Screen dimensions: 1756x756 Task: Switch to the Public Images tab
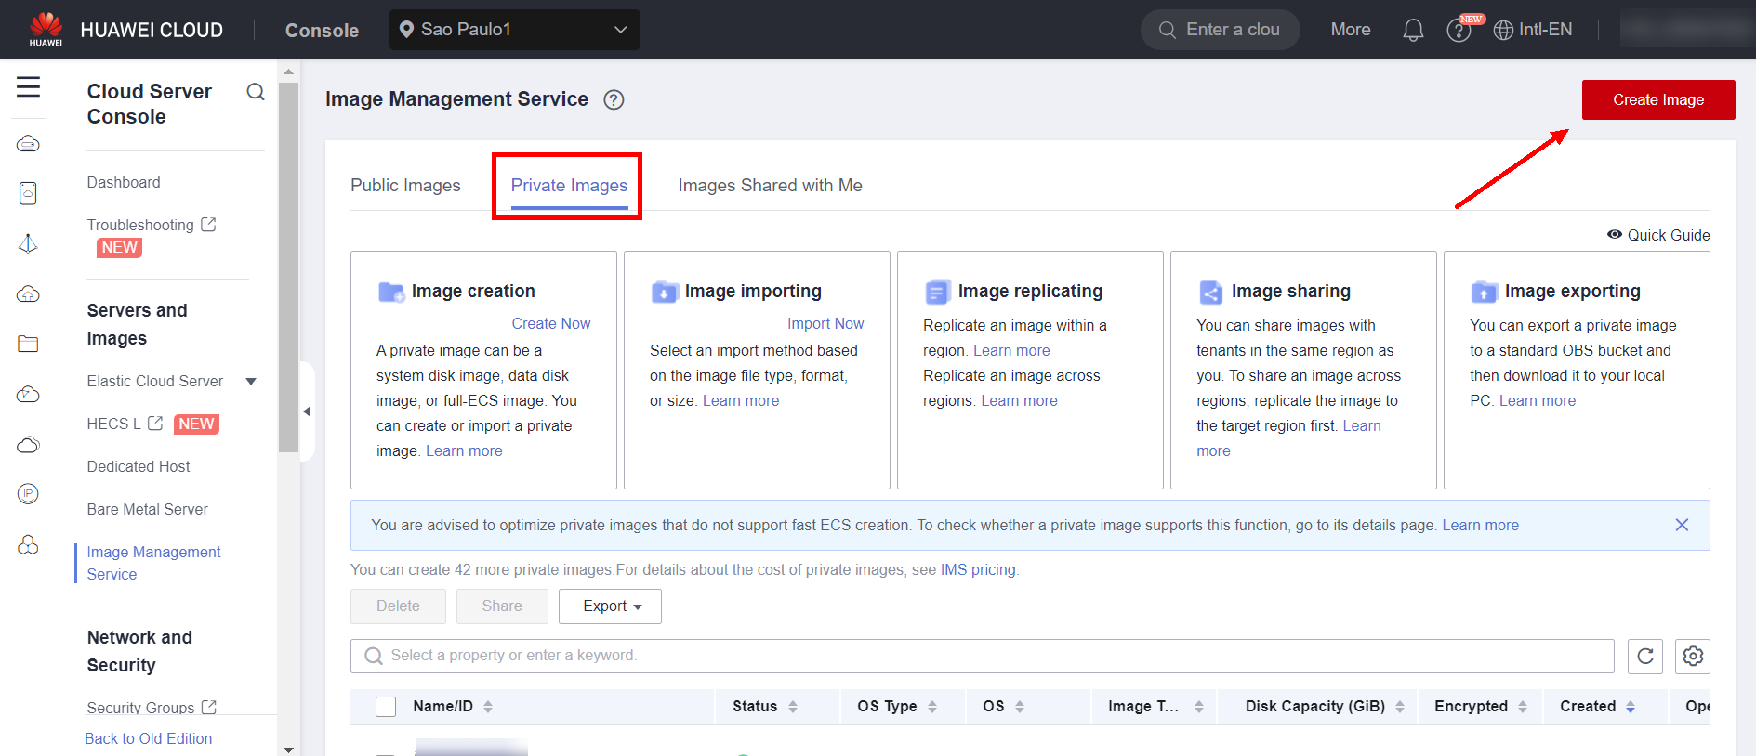point(405,186)
